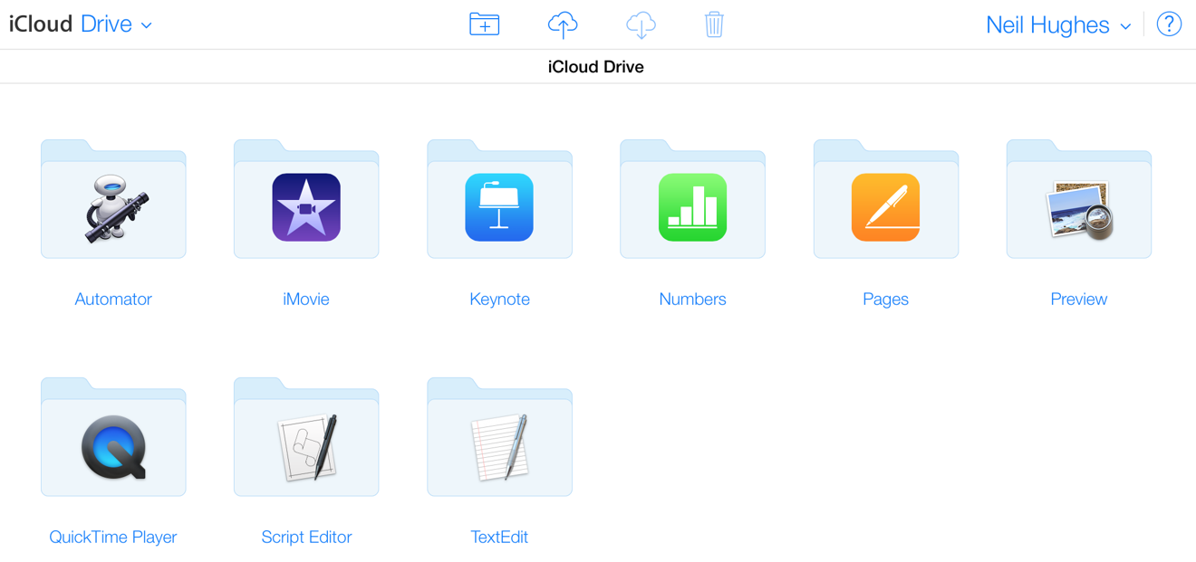
Task: Open the TextEdit folder icon
Action: (x=499, y=437)
